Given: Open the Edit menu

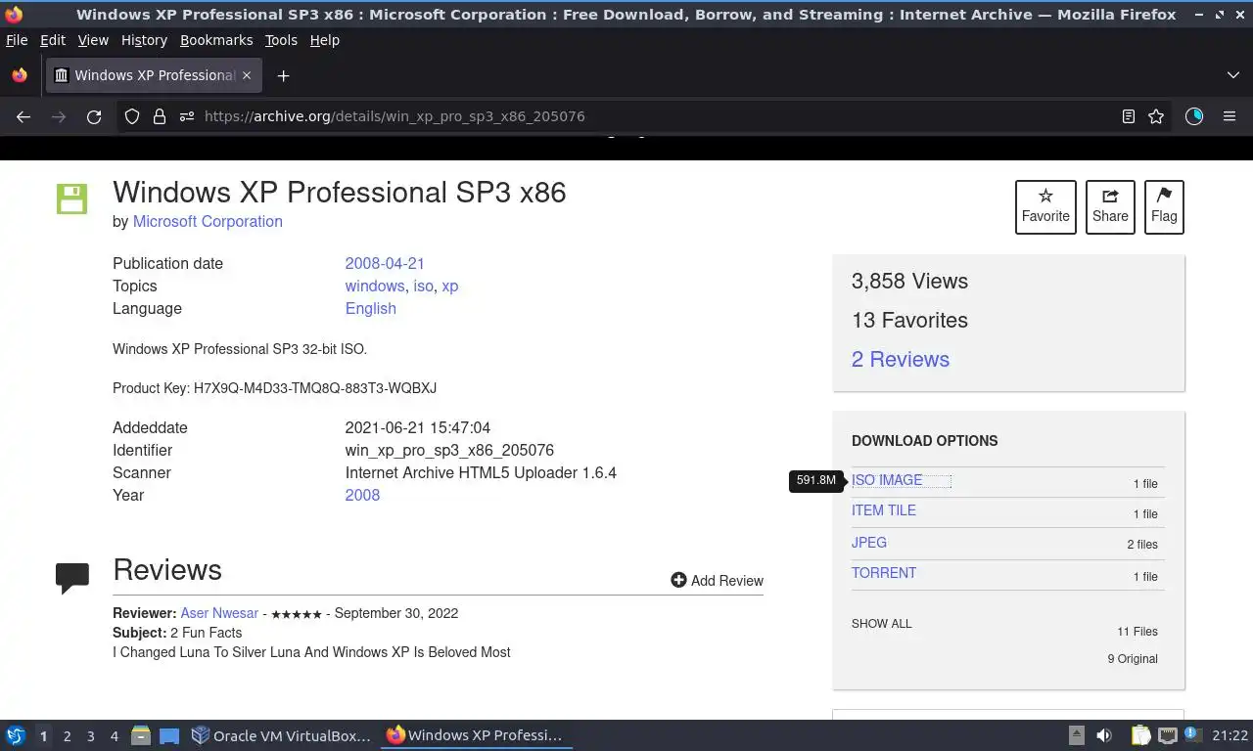Looking at the screenshot, I should click(x=53, y=40).
